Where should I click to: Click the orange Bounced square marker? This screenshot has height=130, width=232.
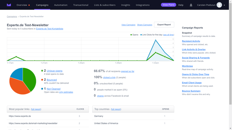click(42, 80)
